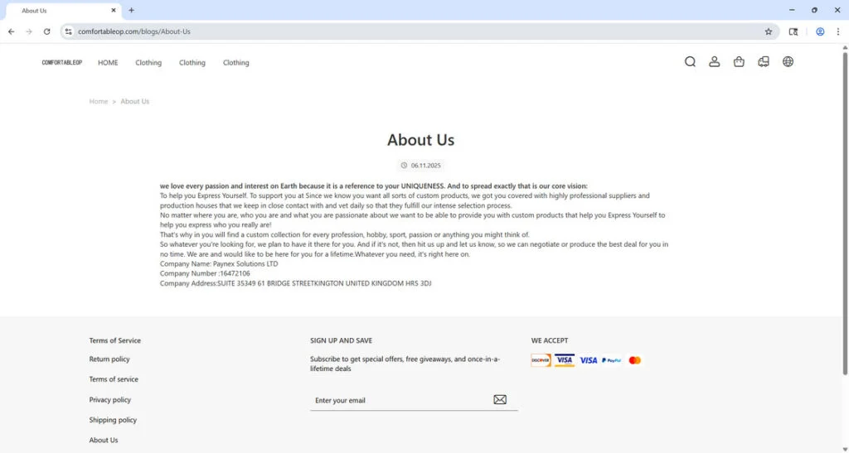Submit email with envelope icon
849x453 pixels.
click(500, 399)
